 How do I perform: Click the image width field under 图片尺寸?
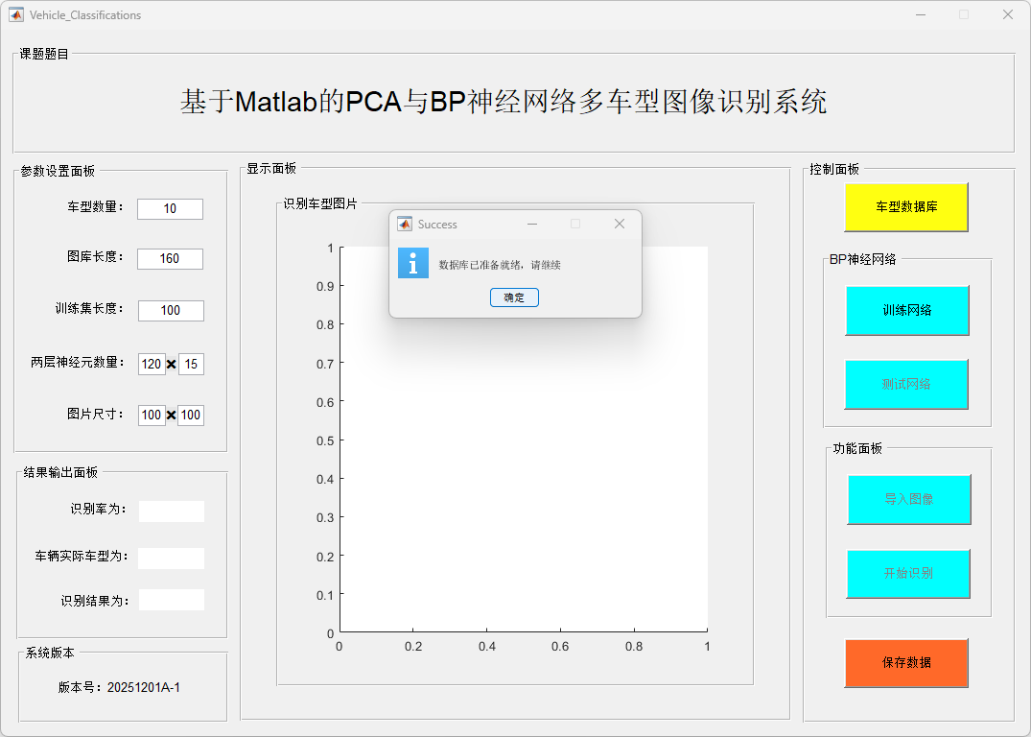152,416
